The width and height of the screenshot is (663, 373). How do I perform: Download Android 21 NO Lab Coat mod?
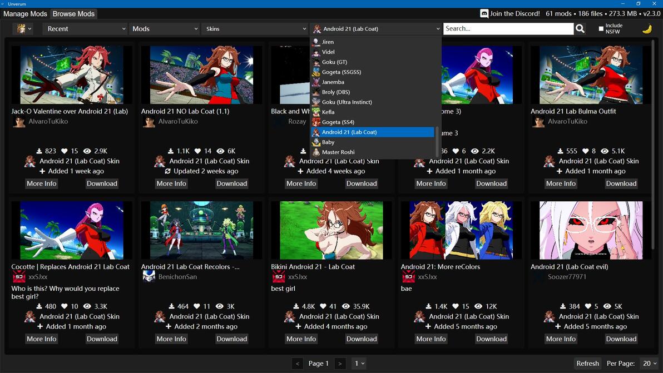pos(232,183)
